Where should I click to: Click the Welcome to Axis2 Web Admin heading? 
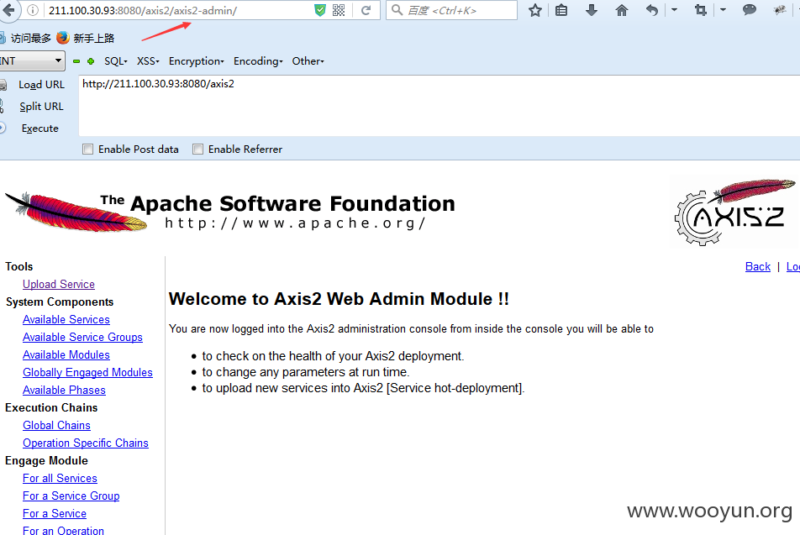point(339,299)
